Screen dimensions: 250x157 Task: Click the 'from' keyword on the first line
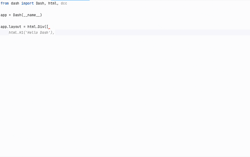click(5, 3)
